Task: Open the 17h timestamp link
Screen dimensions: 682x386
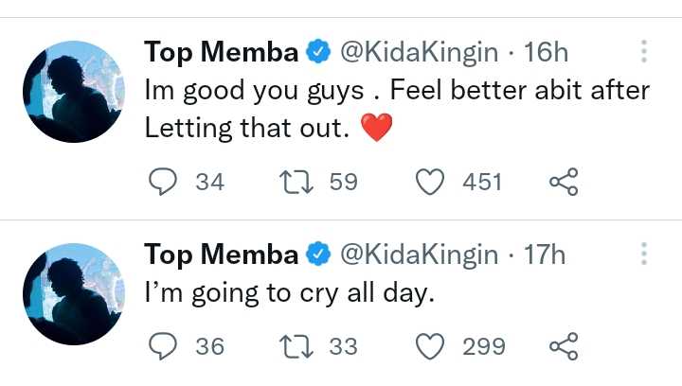Action: pyautogui.click(x=546, y=254)
